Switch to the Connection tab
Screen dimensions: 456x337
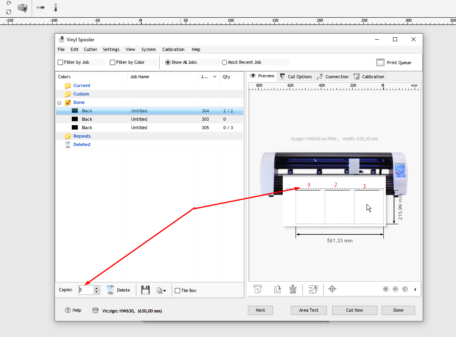(333, 77)
